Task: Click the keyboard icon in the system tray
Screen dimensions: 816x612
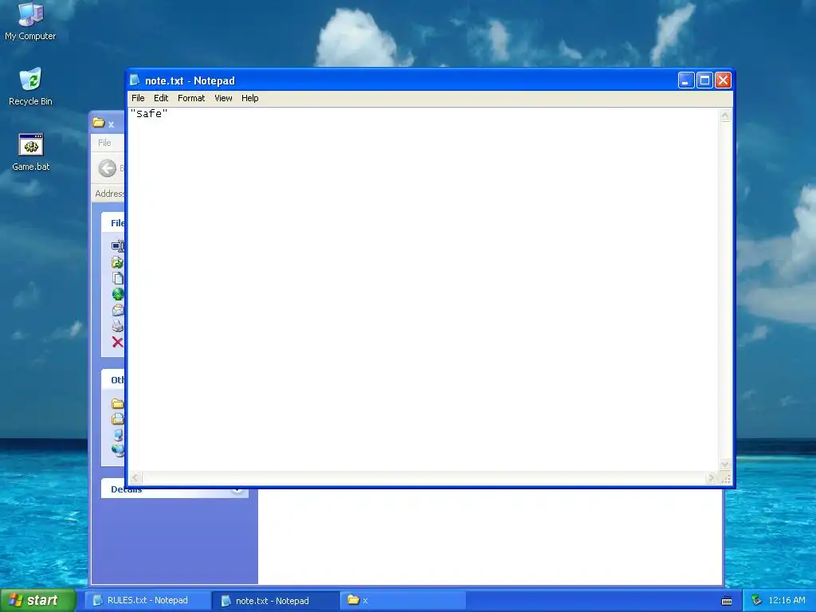Action: tap(727, 601)
